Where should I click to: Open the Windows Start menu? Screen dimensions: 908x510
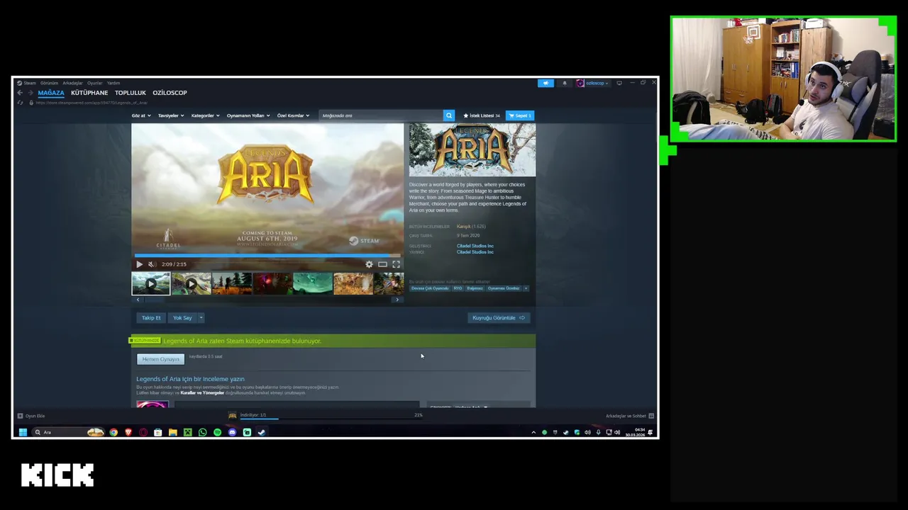(23, 432)
